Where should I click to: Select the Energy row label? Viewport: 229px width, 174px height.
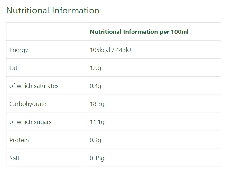pos(19,50)
